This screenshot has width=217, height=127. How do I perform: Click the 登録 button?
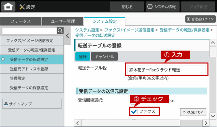pyautogui.click(x=83, y=56)
